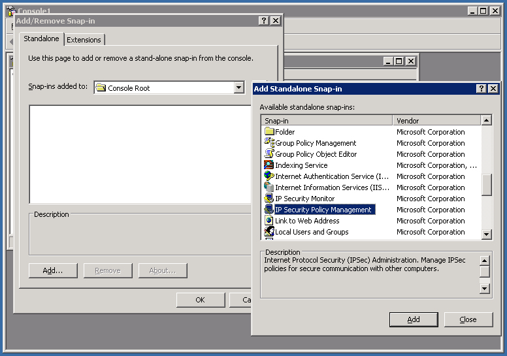Image resolution: width=507 pixels, height=356 pixels.
Task: Switch to the Extensions tab
Action: [x=84, y=40]
